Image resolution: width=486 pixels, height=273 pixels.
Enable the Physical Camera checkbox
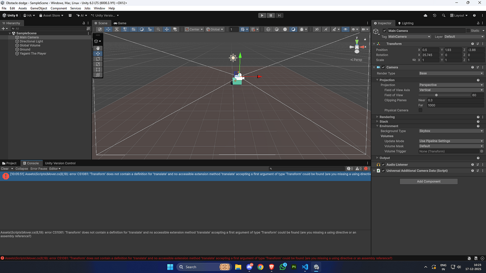click(x=420, y=110)
